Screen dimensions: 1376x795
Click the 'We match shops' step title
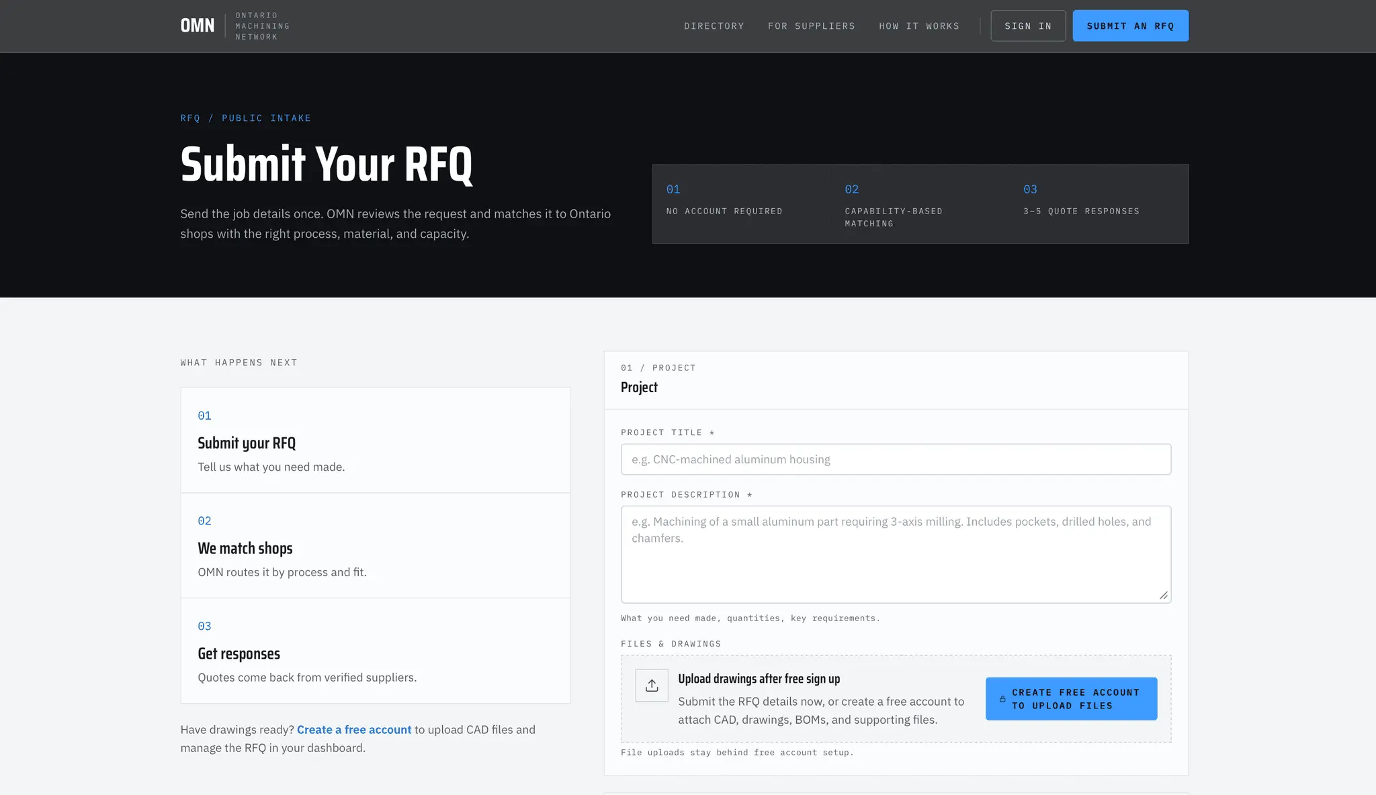(245, 549)
